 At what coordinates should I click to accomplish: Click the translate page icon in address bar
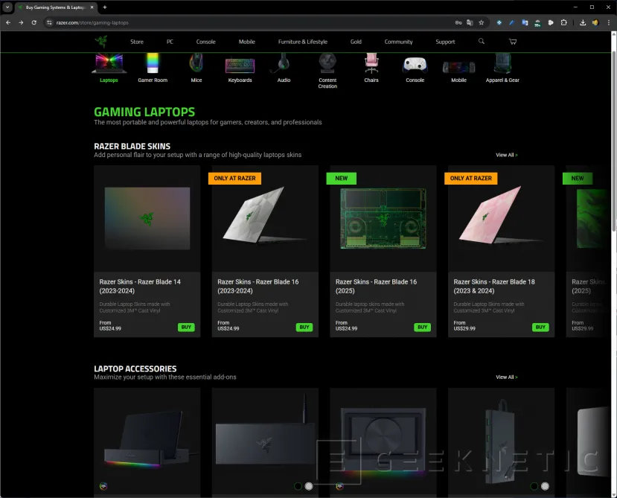pyautogui.click(x=470, y=23)
